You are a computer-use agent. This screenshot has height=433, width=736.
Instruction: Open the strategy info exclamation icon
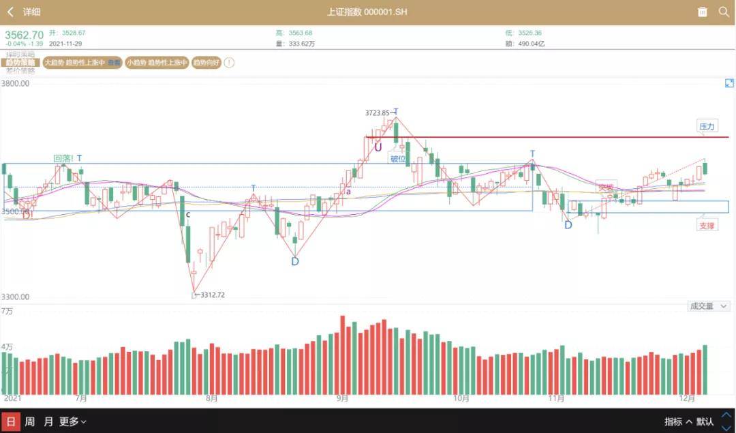(x=228, y=63)
